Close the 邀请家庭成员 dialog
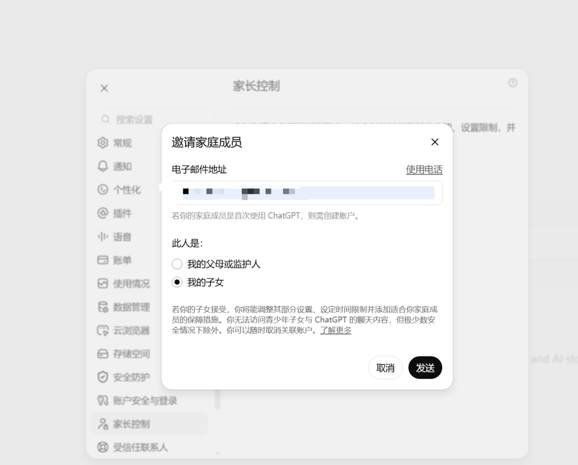 pos(435,142)
